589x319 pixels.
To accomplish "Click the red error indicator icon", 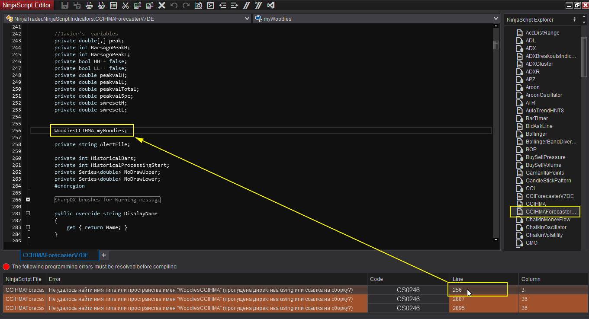I will pos(6,267).
